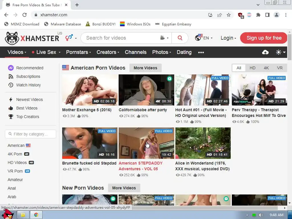Viewport: 292px width, 219px height.
Task: Open Chrome's three-dot menu
Action: 286,15
